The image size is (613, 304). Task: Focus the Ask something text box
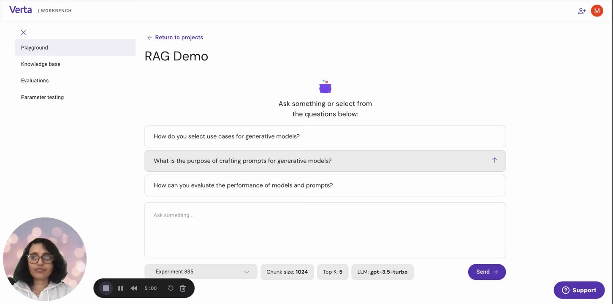point(325,230)
